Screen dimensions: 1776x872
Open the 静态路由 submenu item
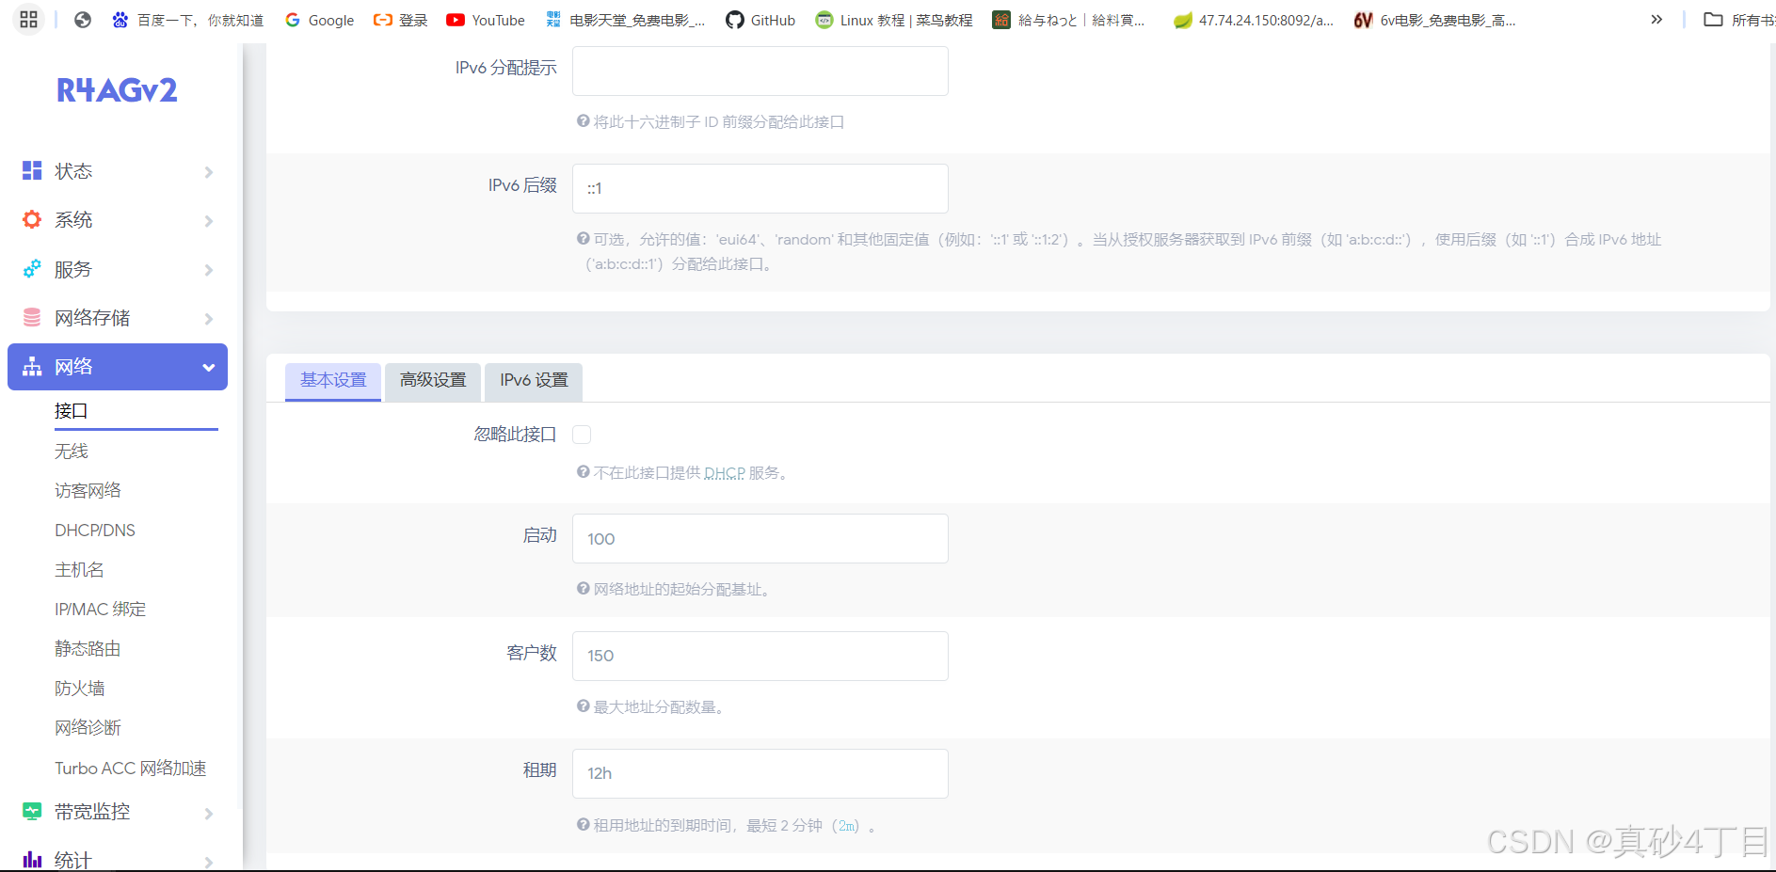(88, 649)
